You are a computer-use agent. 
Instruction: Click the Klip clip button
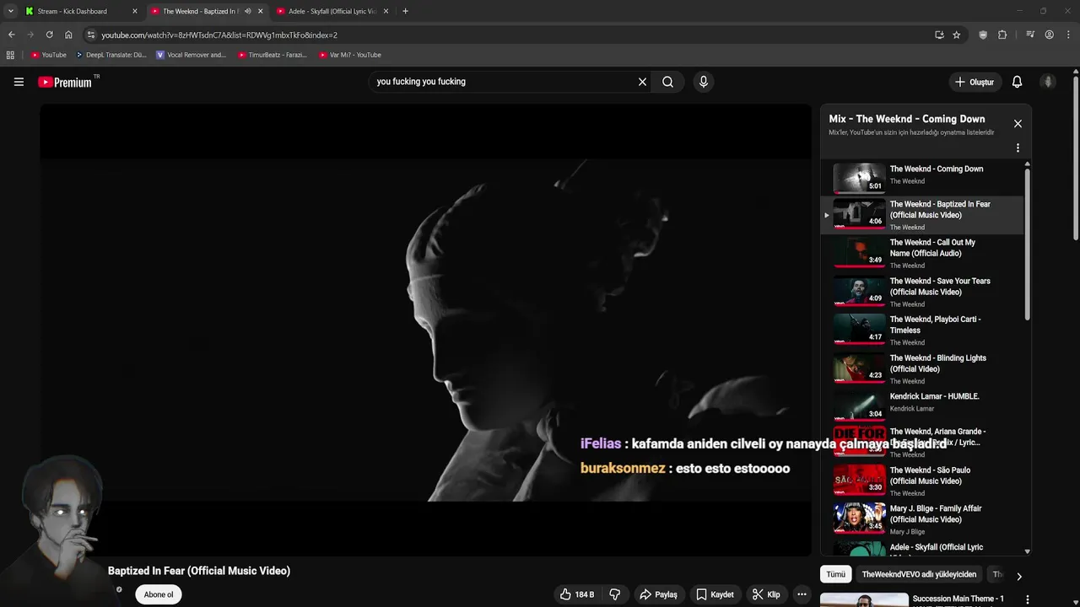click(766, 594)
